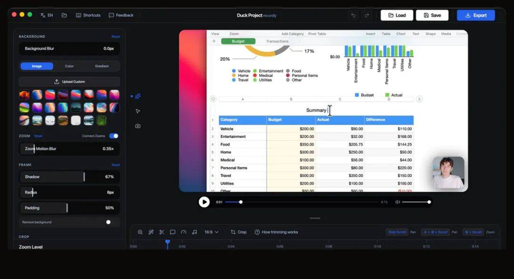Toggle the Connect Zooms switch
The image size is (514, 279).
click(114, 136)
